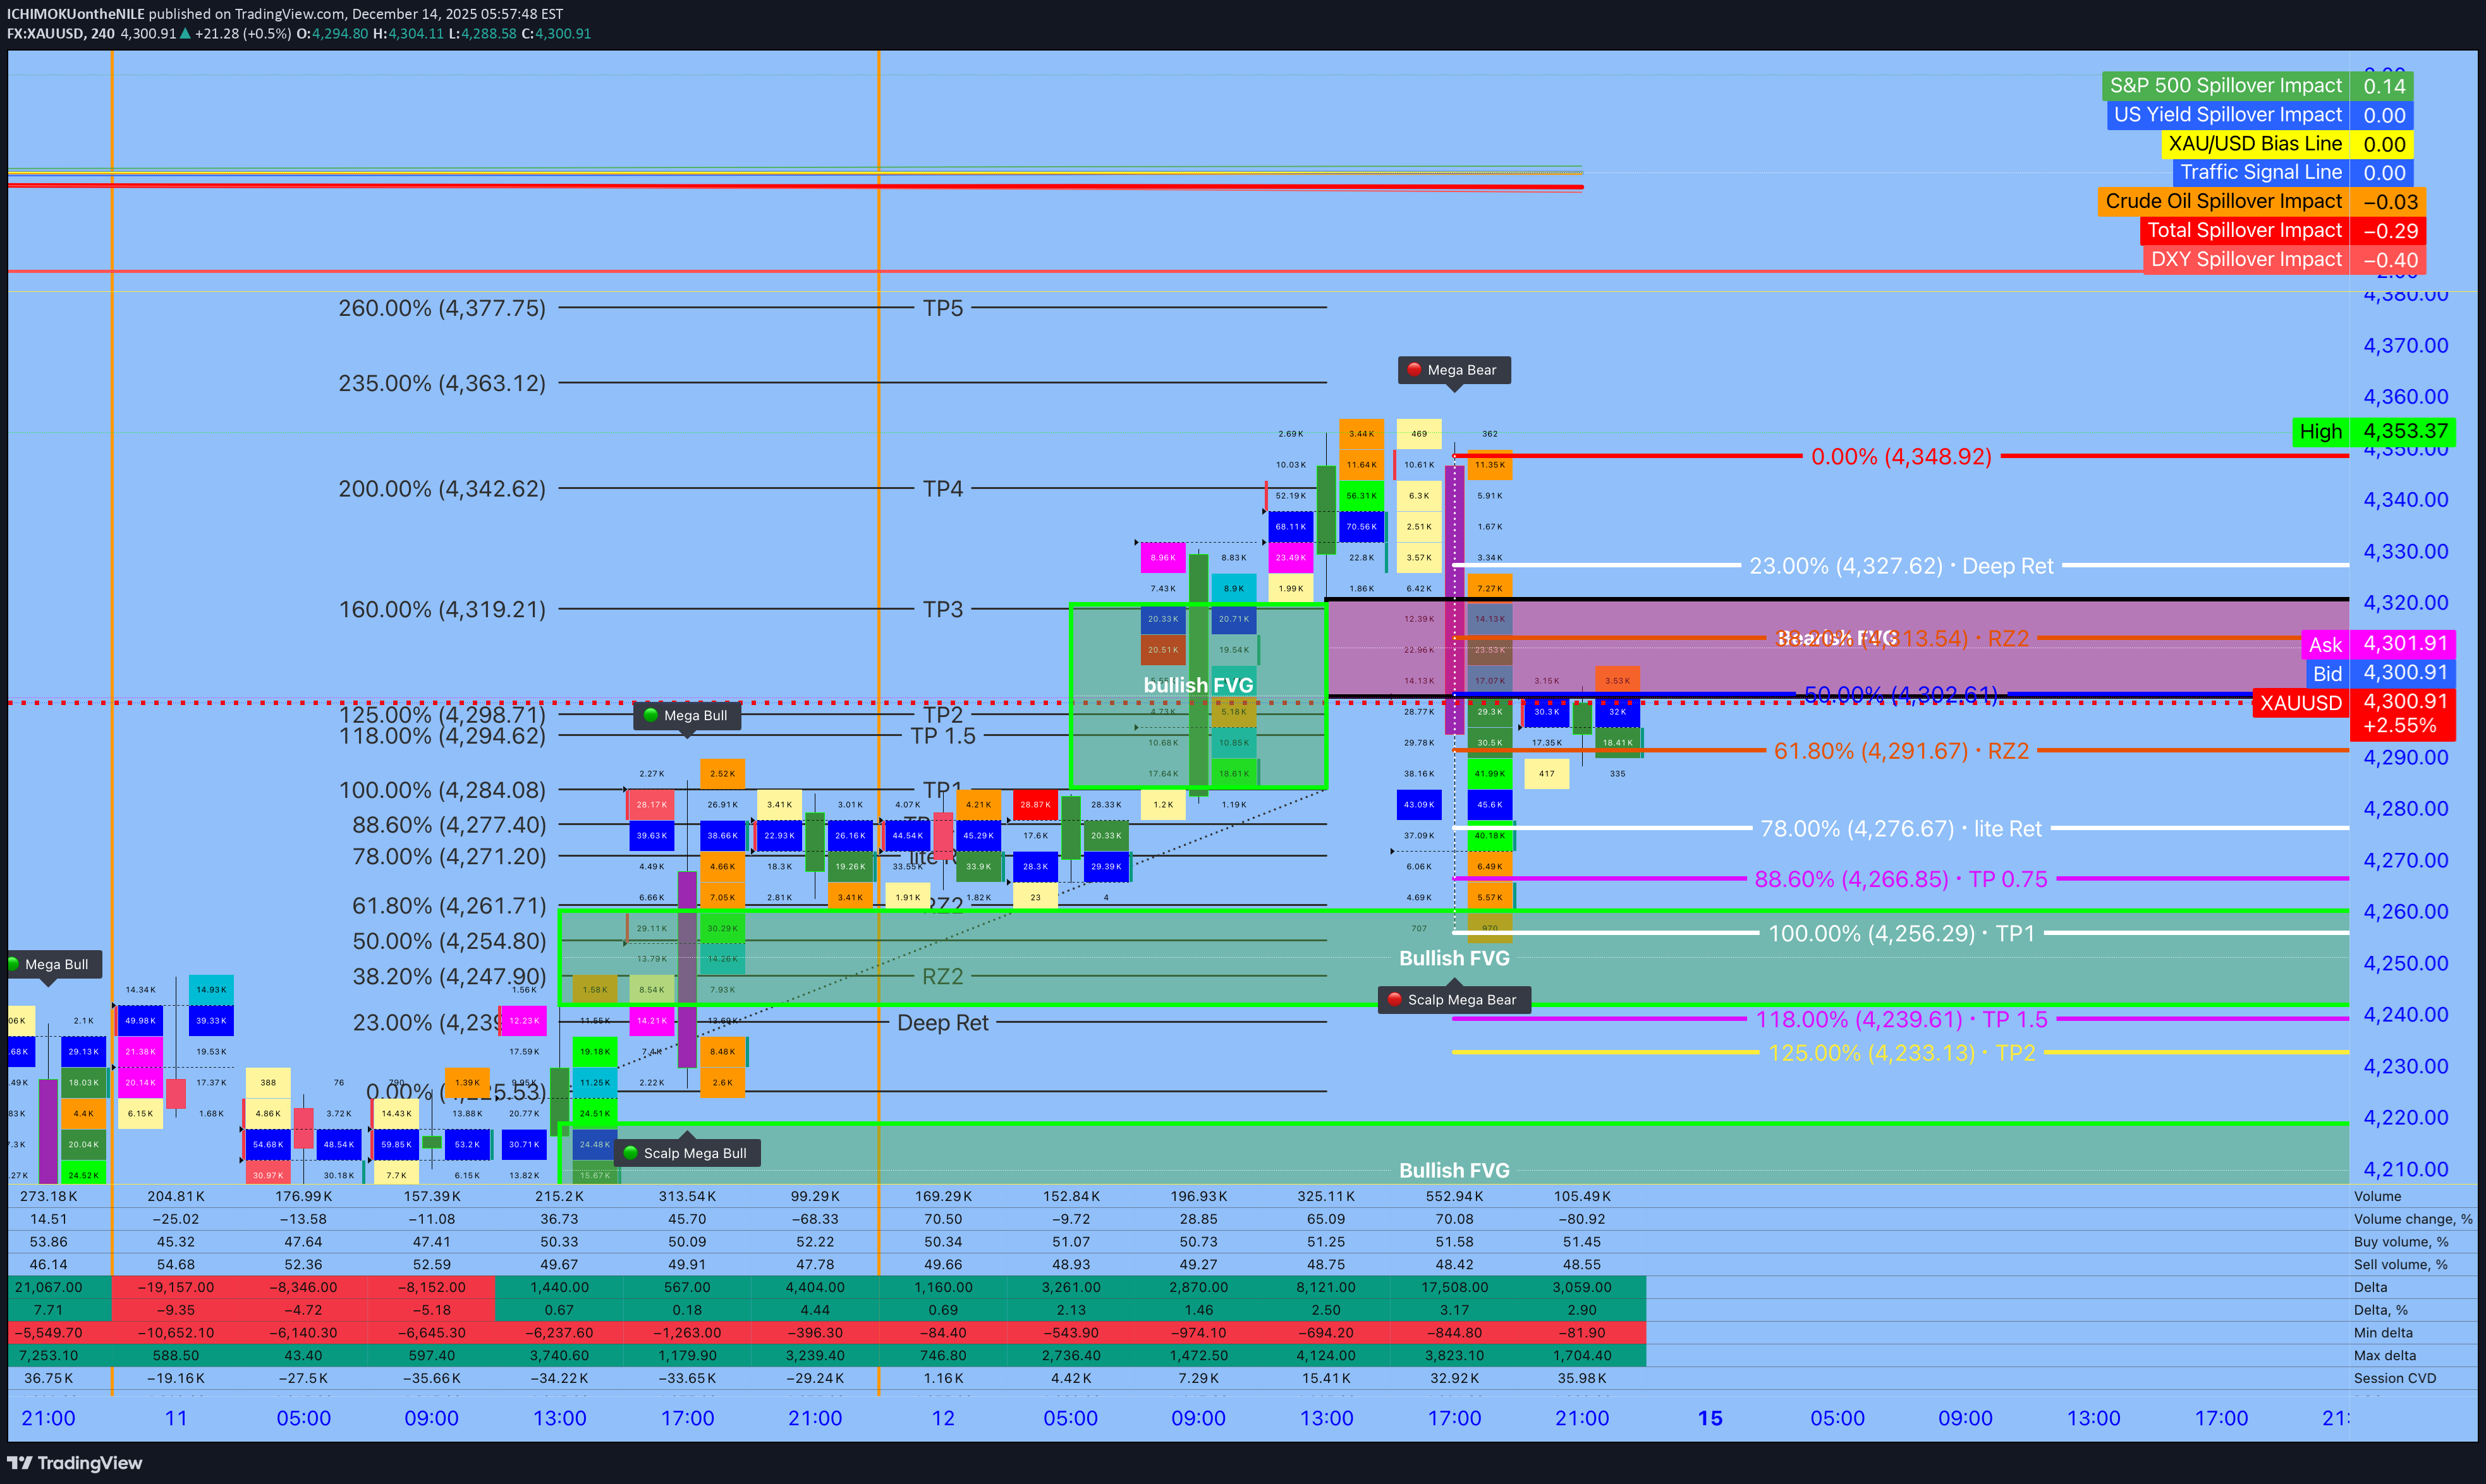
Task: Click the leftmost Mega Bull signal label
Action: pyautogui.click(x=55, y=964)
